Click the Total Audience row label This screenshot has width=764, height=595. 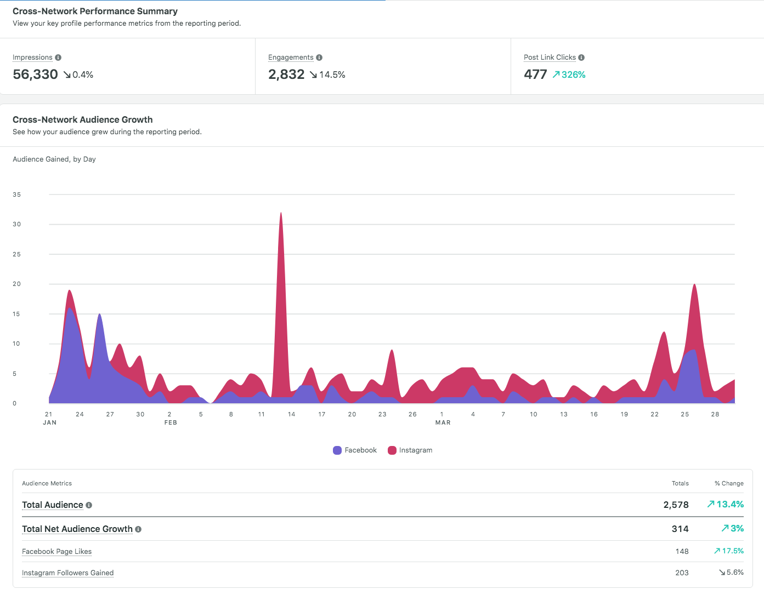pyautogui.click(x=53, y=505)
